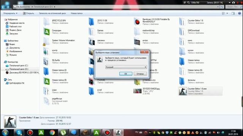Open the blue chat bubble app in taskbar
Image resolution: width=243 pixels, height=136 pixels.
[x=74, y=133]
